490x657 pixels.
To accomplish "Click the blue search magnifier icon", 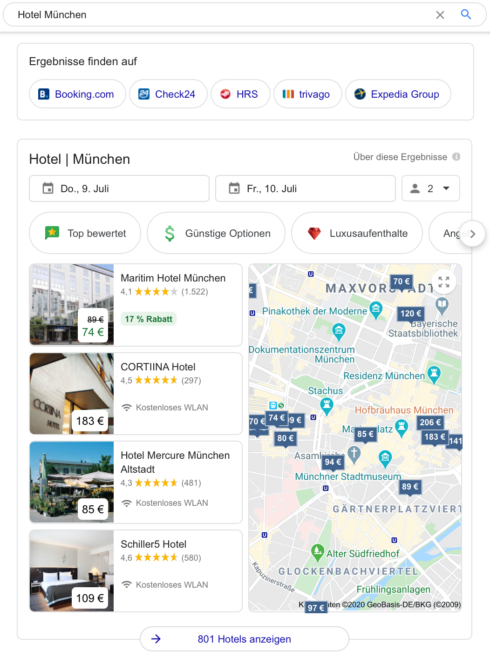I will tap(466, 14).
